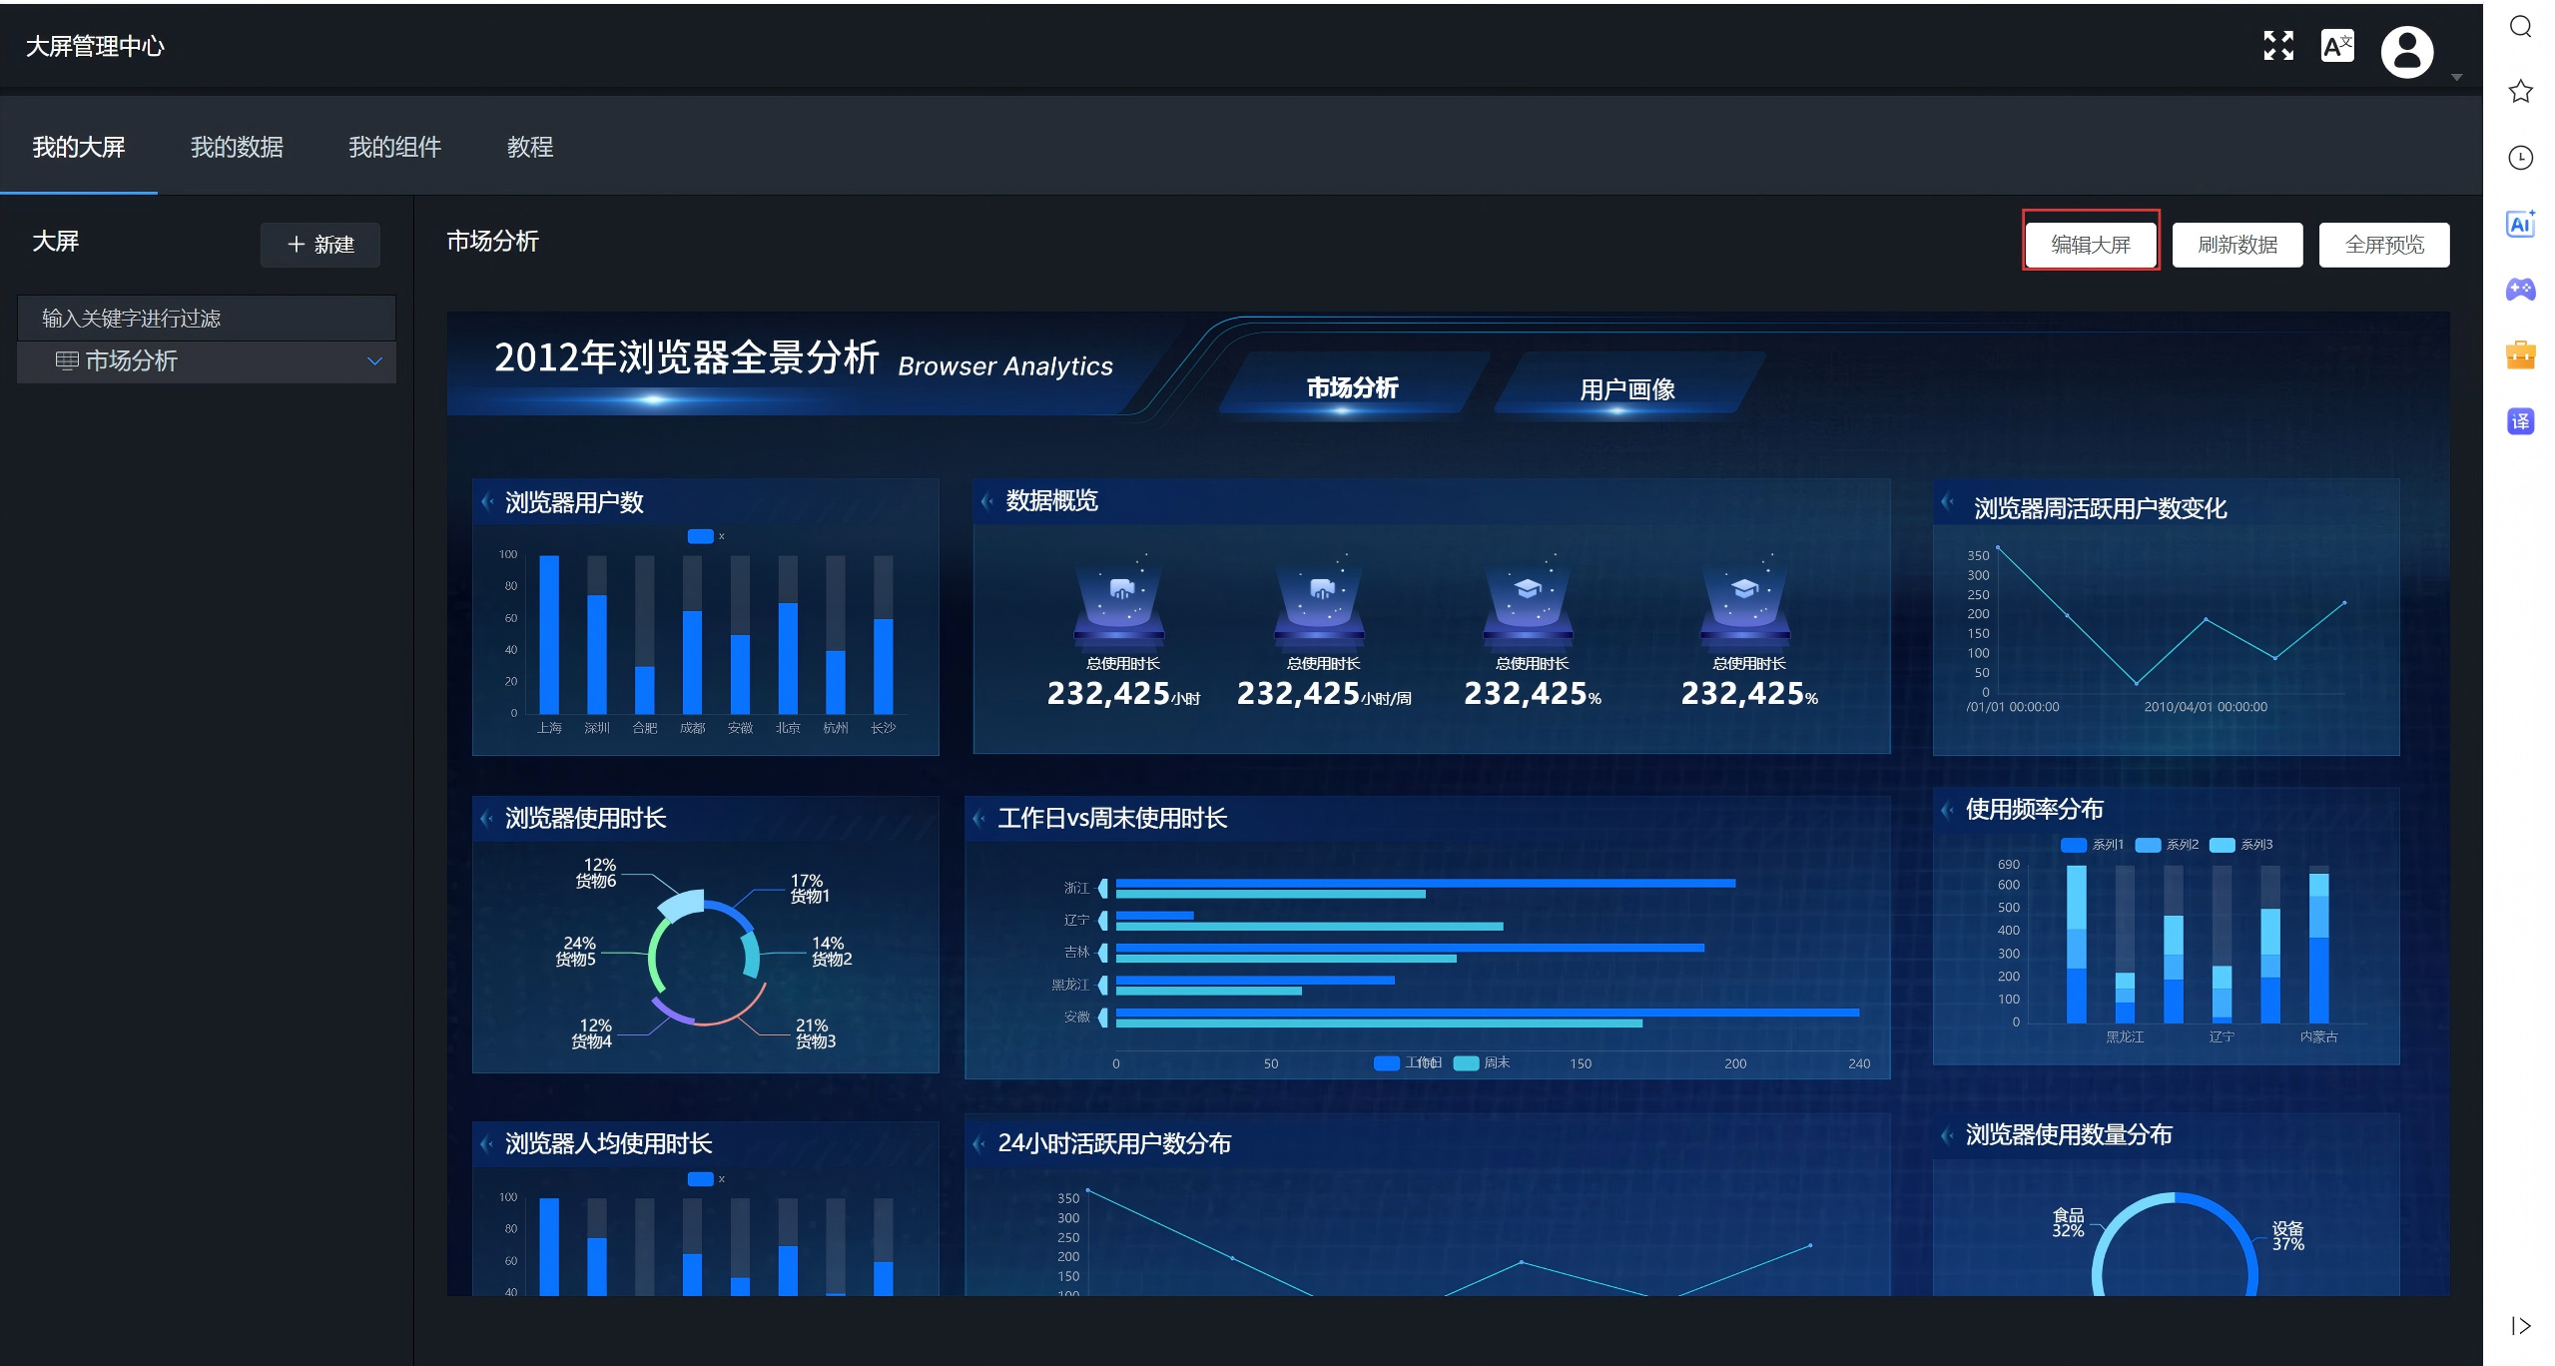
Task: Switch to 我的数据 tab
Action: point(237,148)
